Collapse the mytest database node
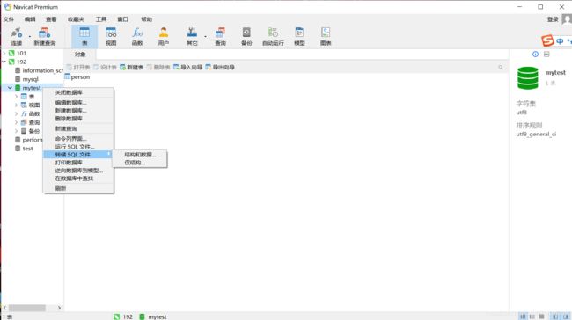This screenshot has width=572, height=320. [10, 88]
